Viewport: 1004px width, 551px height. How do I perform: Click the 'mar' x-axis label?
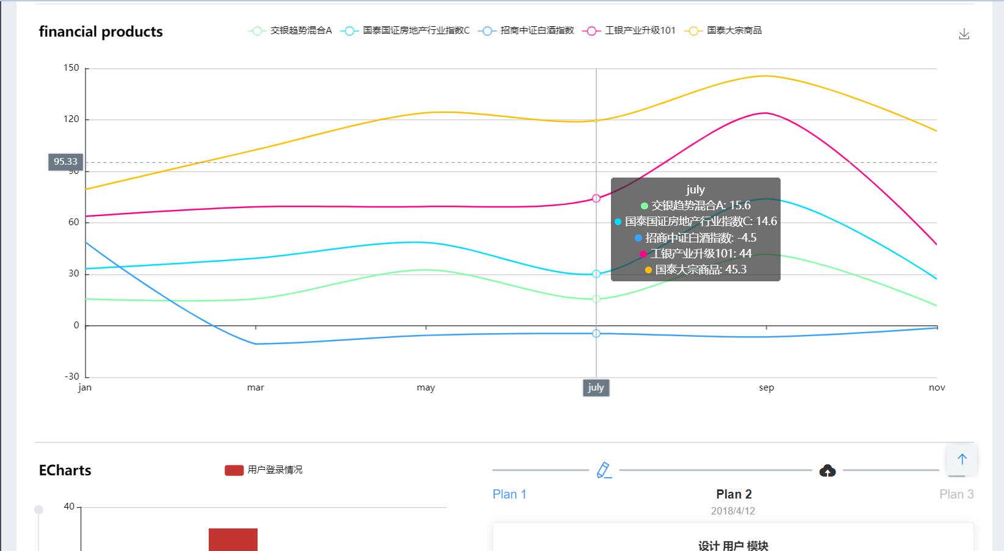pos(256,387)
